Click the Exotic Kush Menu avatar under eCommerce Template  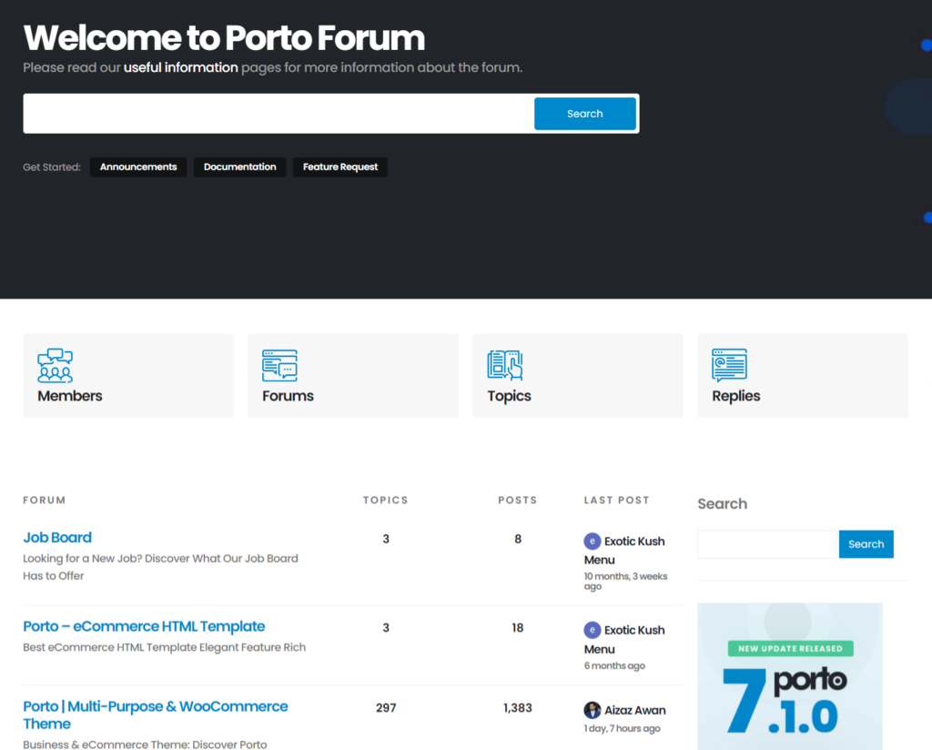point(593,630)
